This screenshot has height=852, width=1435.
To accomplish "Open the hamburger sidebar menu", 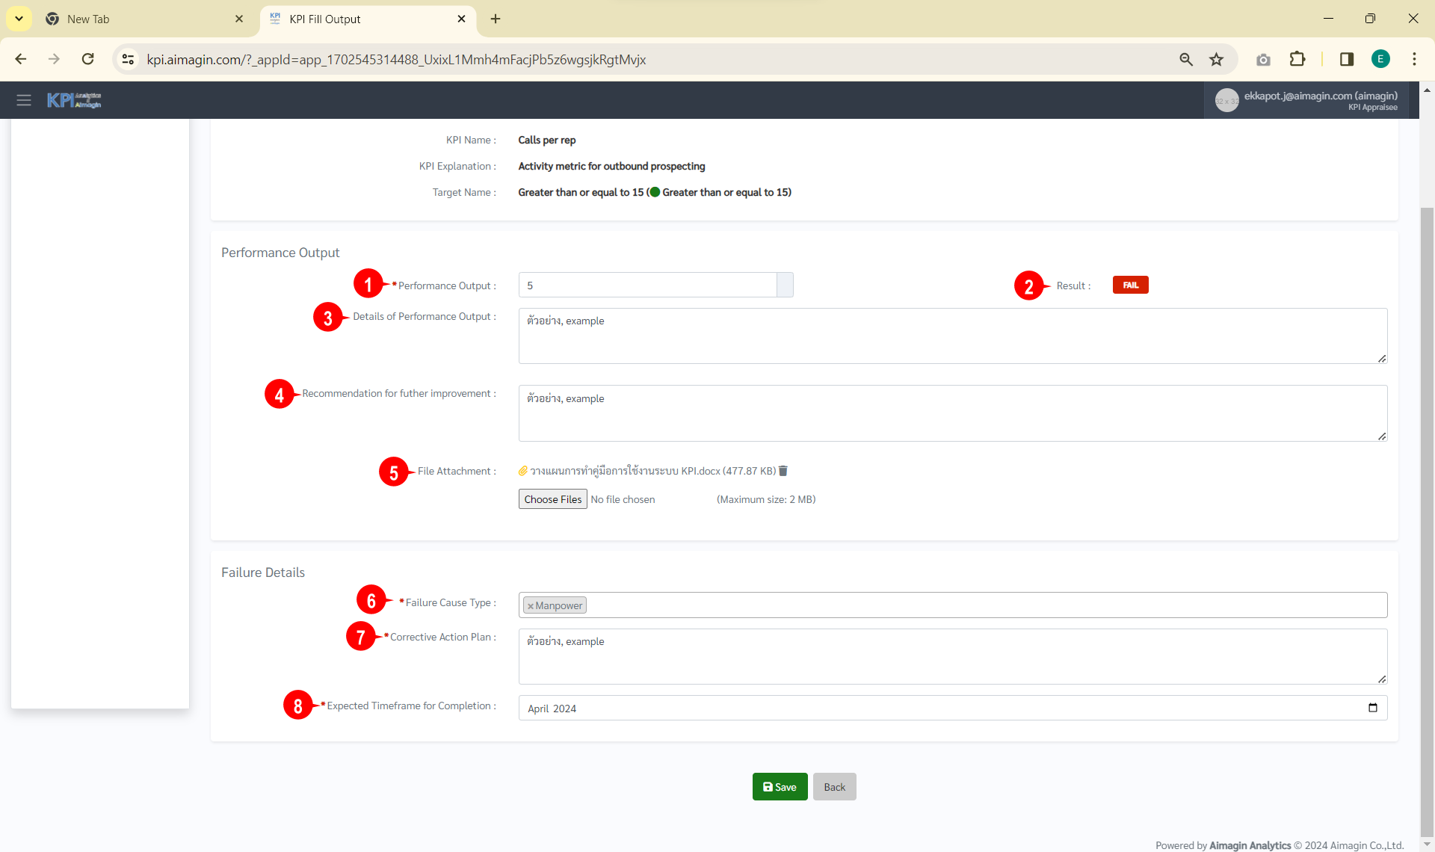I will pos(24,100).
